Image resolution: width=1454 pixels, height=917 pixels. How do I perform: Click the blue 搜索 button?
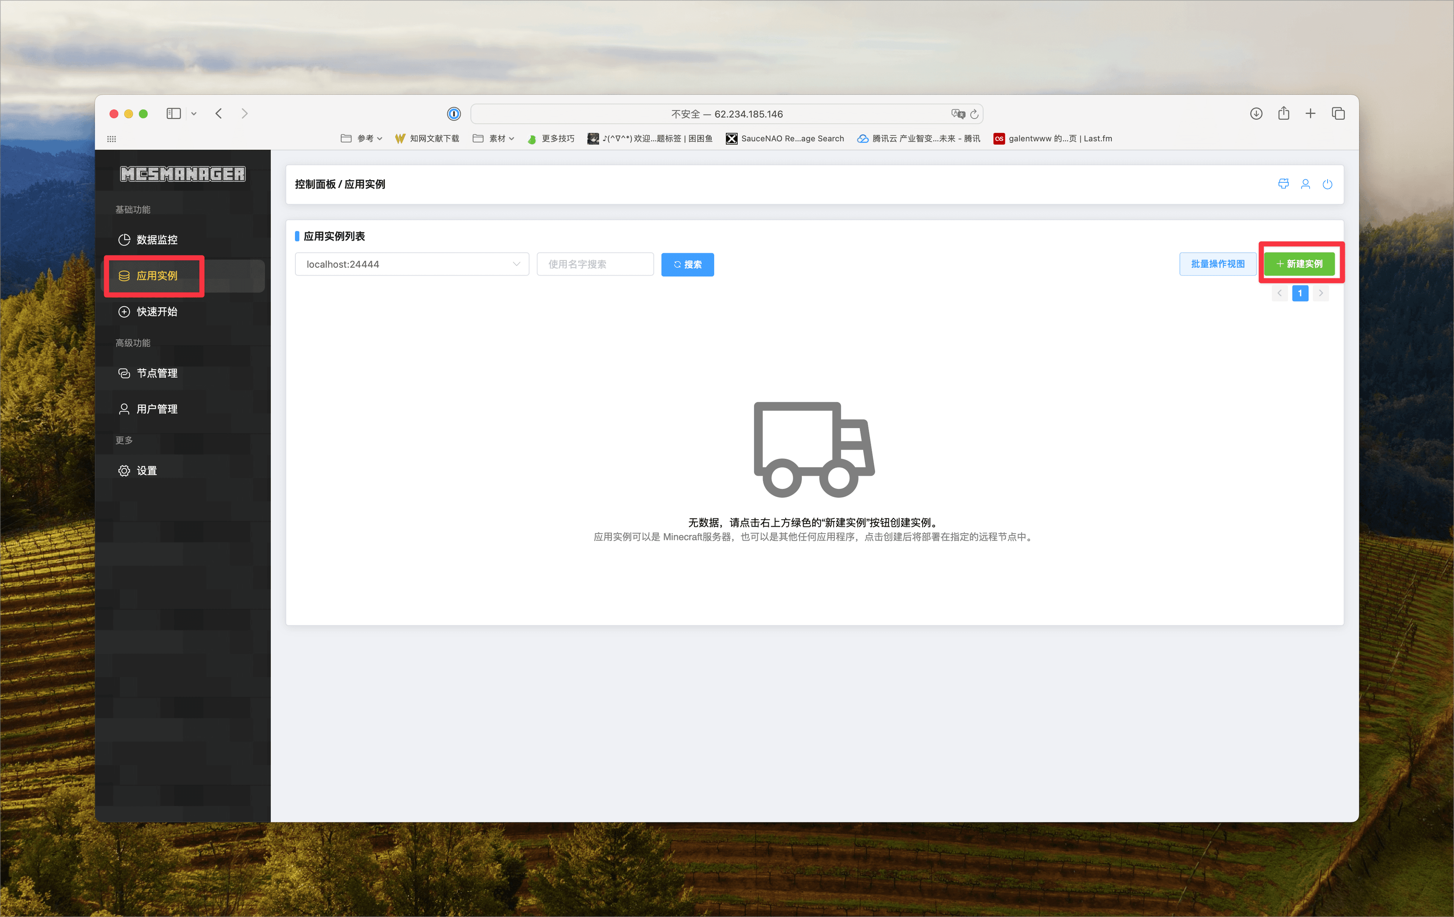tap(687, 265)
